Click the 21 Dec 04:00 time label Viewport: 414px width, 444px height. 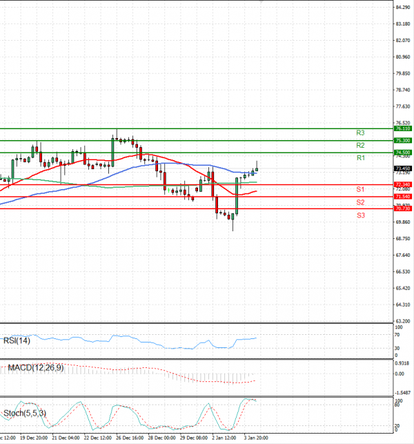[66, 438]
